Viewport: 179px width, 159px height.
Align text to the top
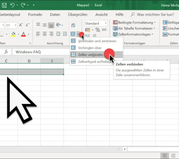click(38, 25)
